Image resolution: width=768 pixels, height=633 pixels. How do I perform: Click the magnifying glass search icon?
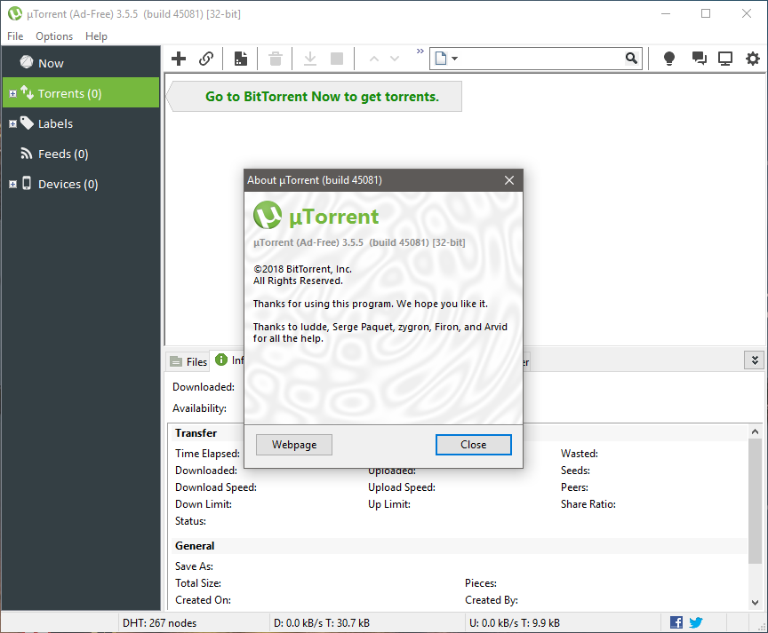(x=632, y=59)
